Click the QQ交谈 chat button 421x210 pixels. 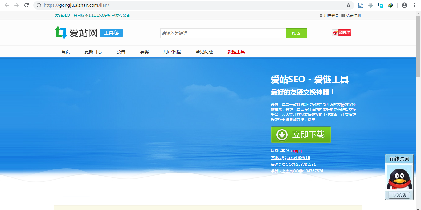399,195
